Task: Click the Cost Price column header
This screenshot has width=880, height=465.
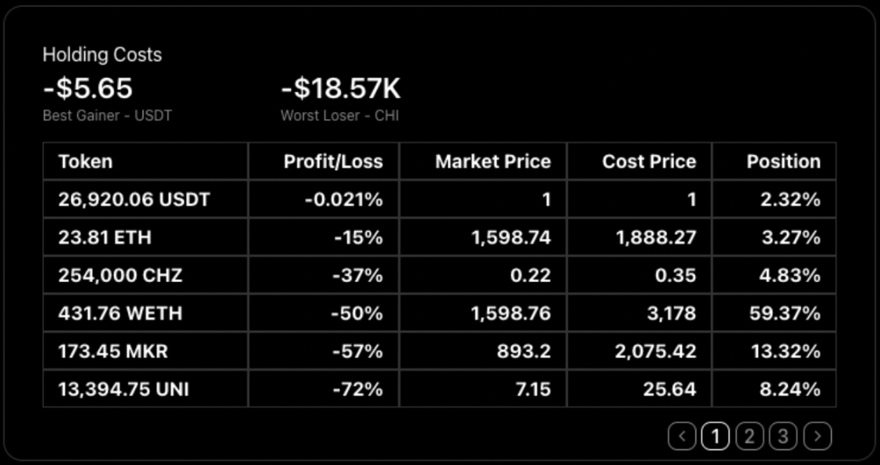Action: click(x=649, y=162)
